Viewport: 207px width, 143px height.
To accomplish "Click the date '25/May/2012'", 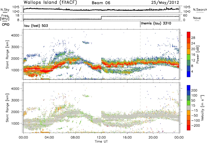I will click(x=165, y=2).
